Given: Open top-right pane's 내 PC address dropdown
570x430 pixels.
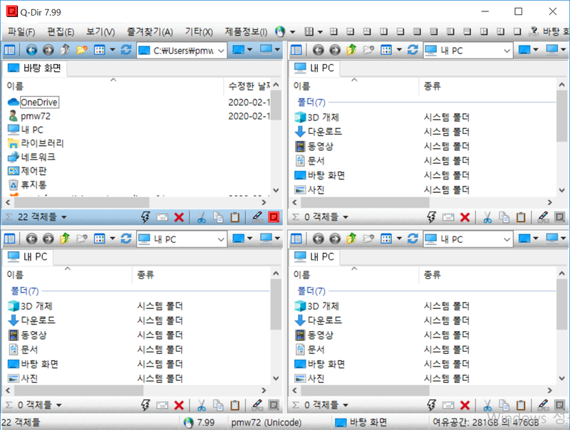Looking at the screenshot, I should pyautogui.click(x=507, y=51).
